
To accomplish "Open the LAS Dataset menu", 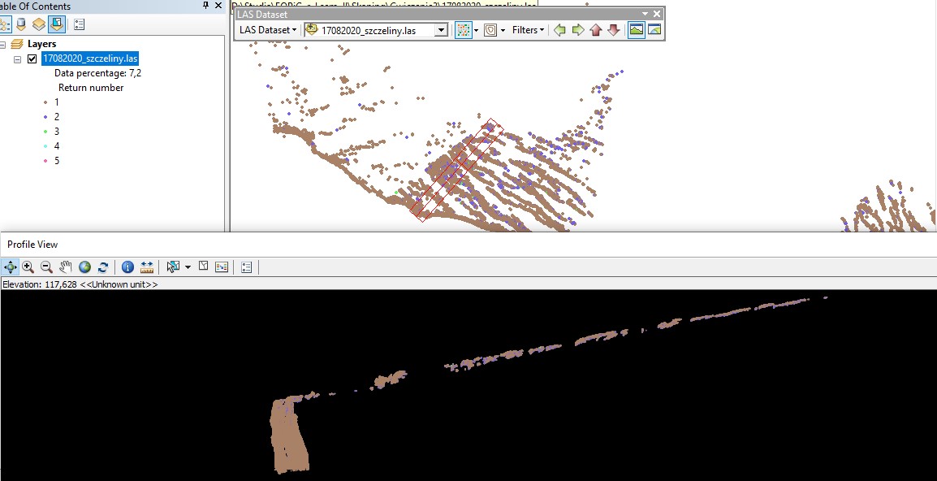I will point(267,30).
